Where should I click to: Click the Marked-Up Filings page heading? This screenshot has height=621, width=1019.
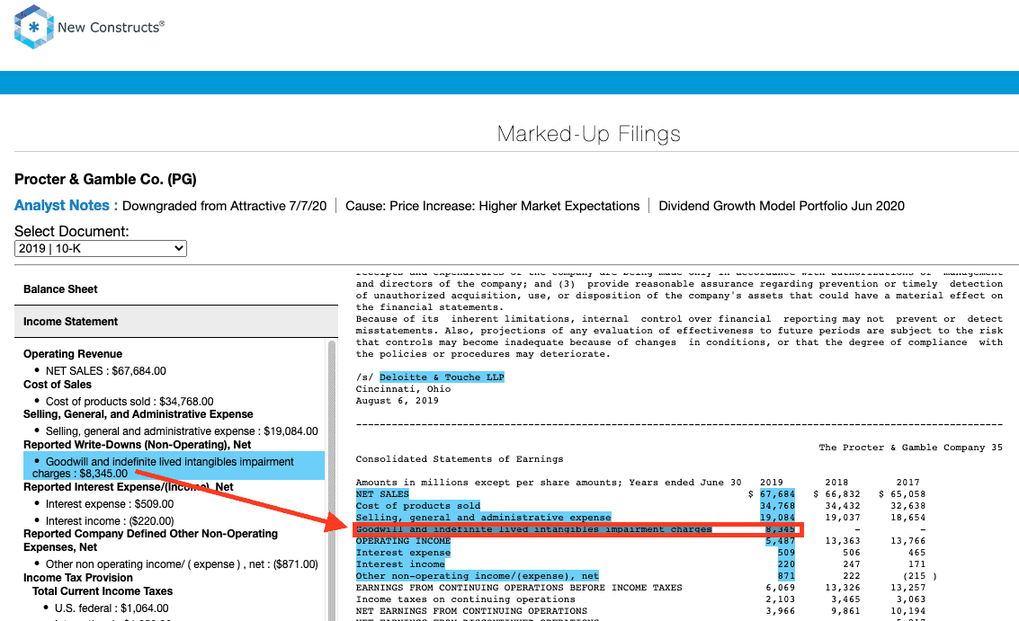[x=589, y=134]
